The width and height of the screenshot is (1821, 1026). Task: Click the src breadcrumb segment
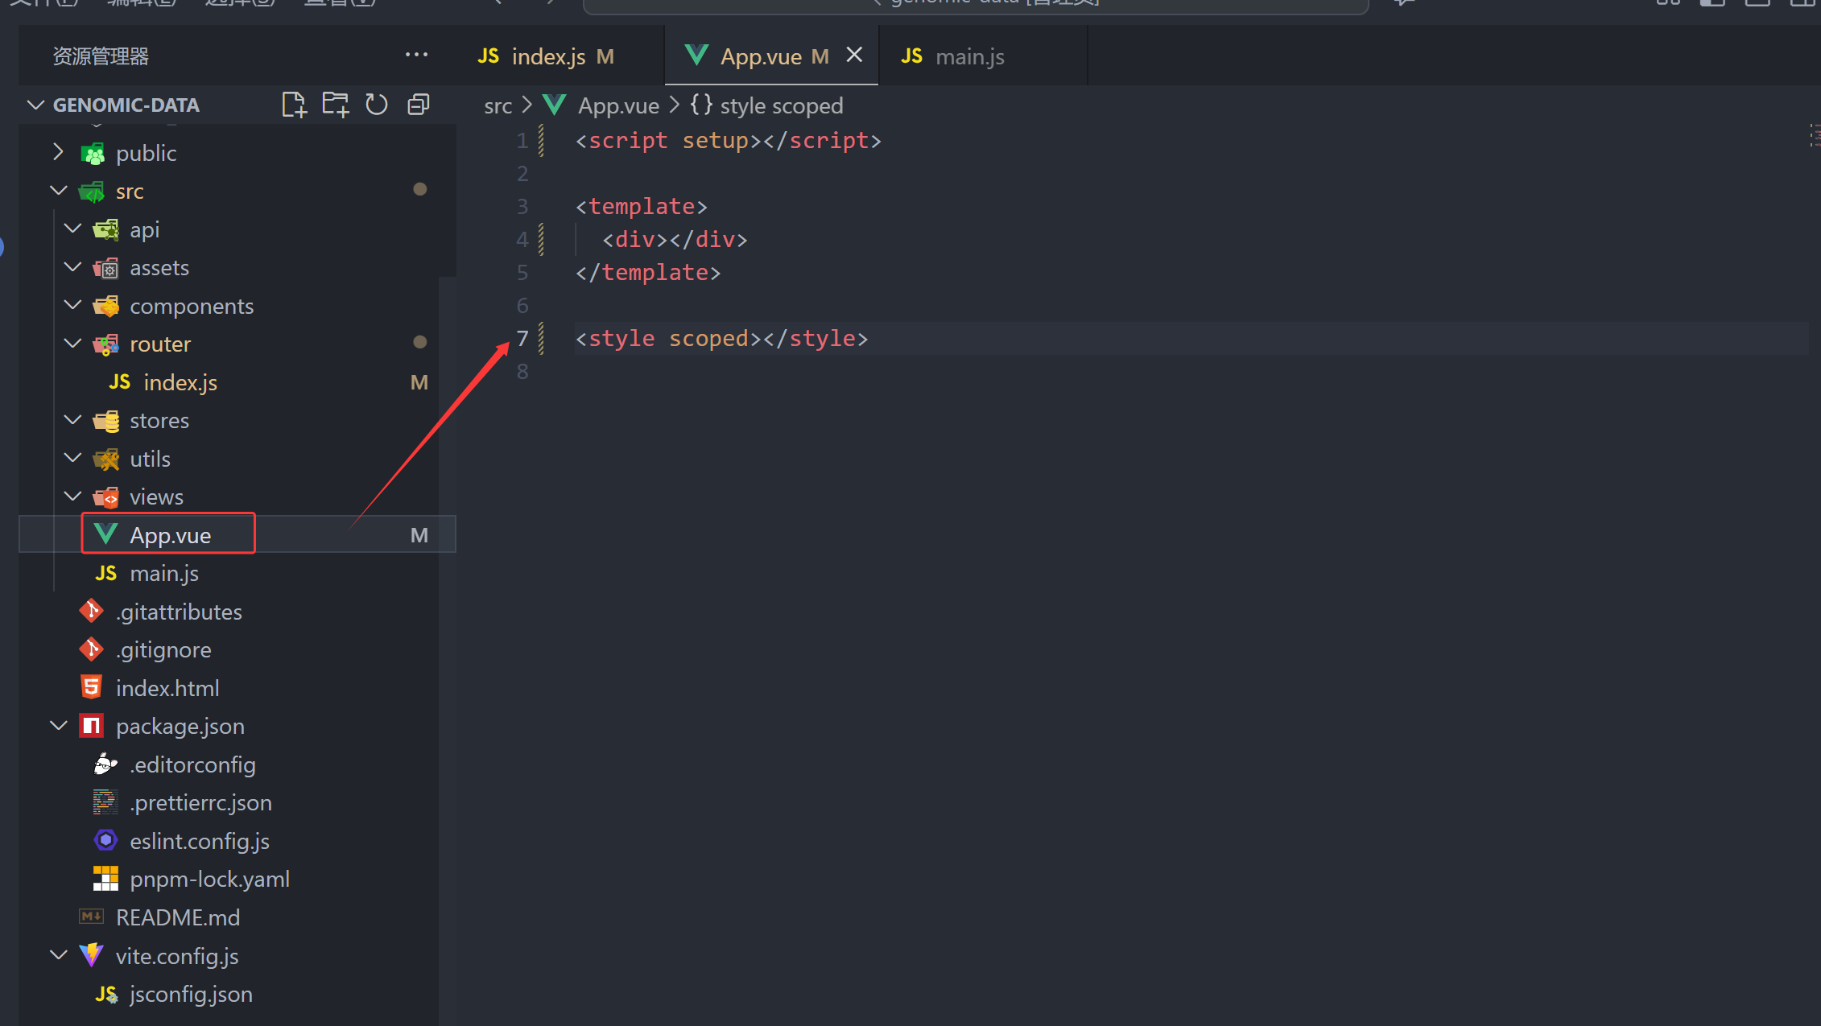498,105
